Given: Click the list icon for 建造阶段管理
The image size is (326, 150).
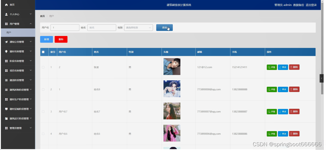Looking at the screenshot, I should (x=6, y=80).
